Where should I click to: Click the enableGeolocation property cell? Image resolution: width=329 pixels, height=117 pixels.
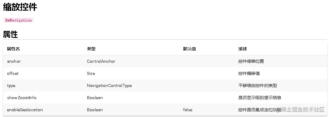click(x=25, y=110)
